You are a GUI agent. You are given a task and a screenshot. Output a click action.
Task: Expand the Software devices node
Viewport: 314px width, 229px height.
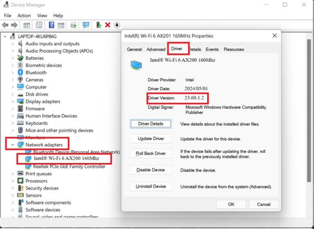tap(13, 209)
